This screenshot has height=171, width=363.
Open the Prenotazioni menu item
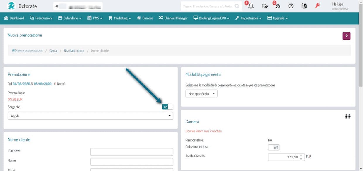[x=41, y=18]
